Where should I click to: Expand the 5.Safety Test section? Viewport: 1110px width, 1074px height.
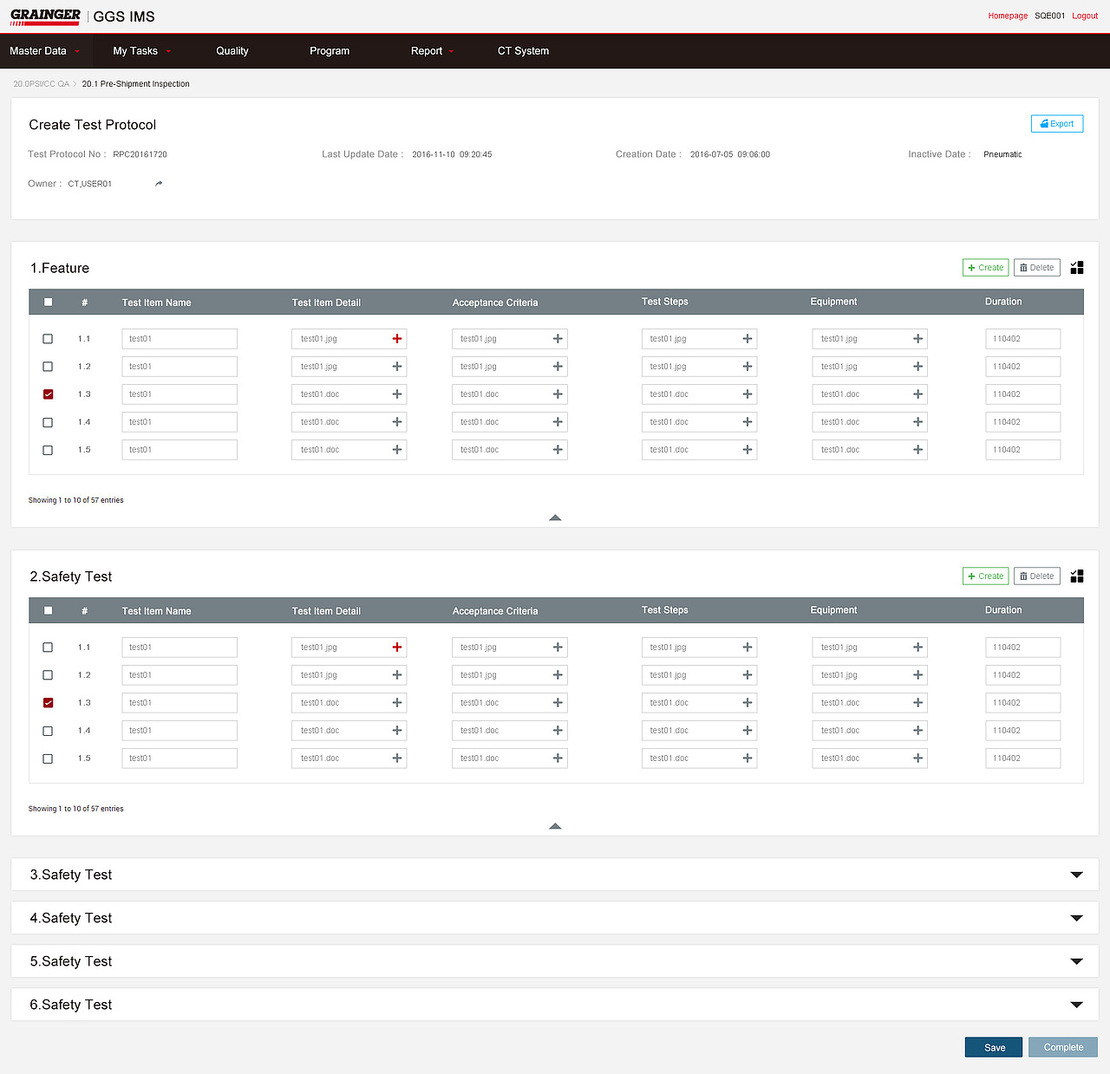pos(1076,961)
